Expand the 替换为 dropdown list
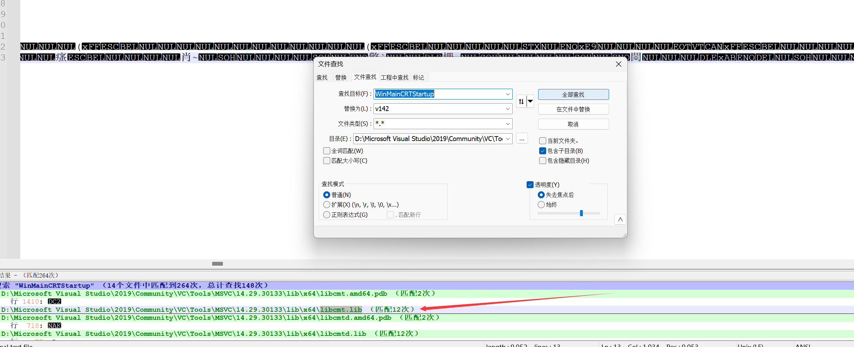854x347 pixels. point(508,109)
